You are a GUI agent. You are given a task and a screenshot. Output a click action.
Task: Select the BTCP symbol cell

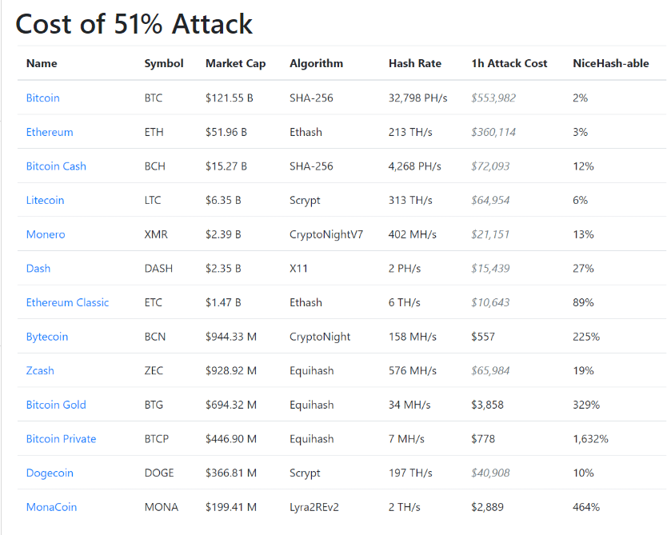pos(157,439)
